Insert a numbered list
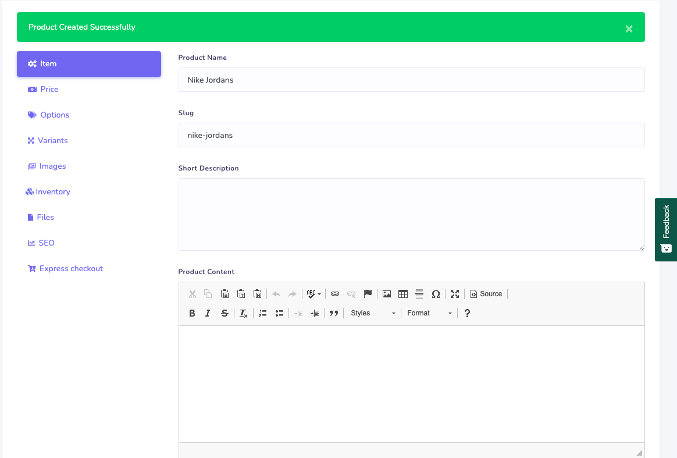The height and width of the screenshot is (458, 677). (263, 313)
